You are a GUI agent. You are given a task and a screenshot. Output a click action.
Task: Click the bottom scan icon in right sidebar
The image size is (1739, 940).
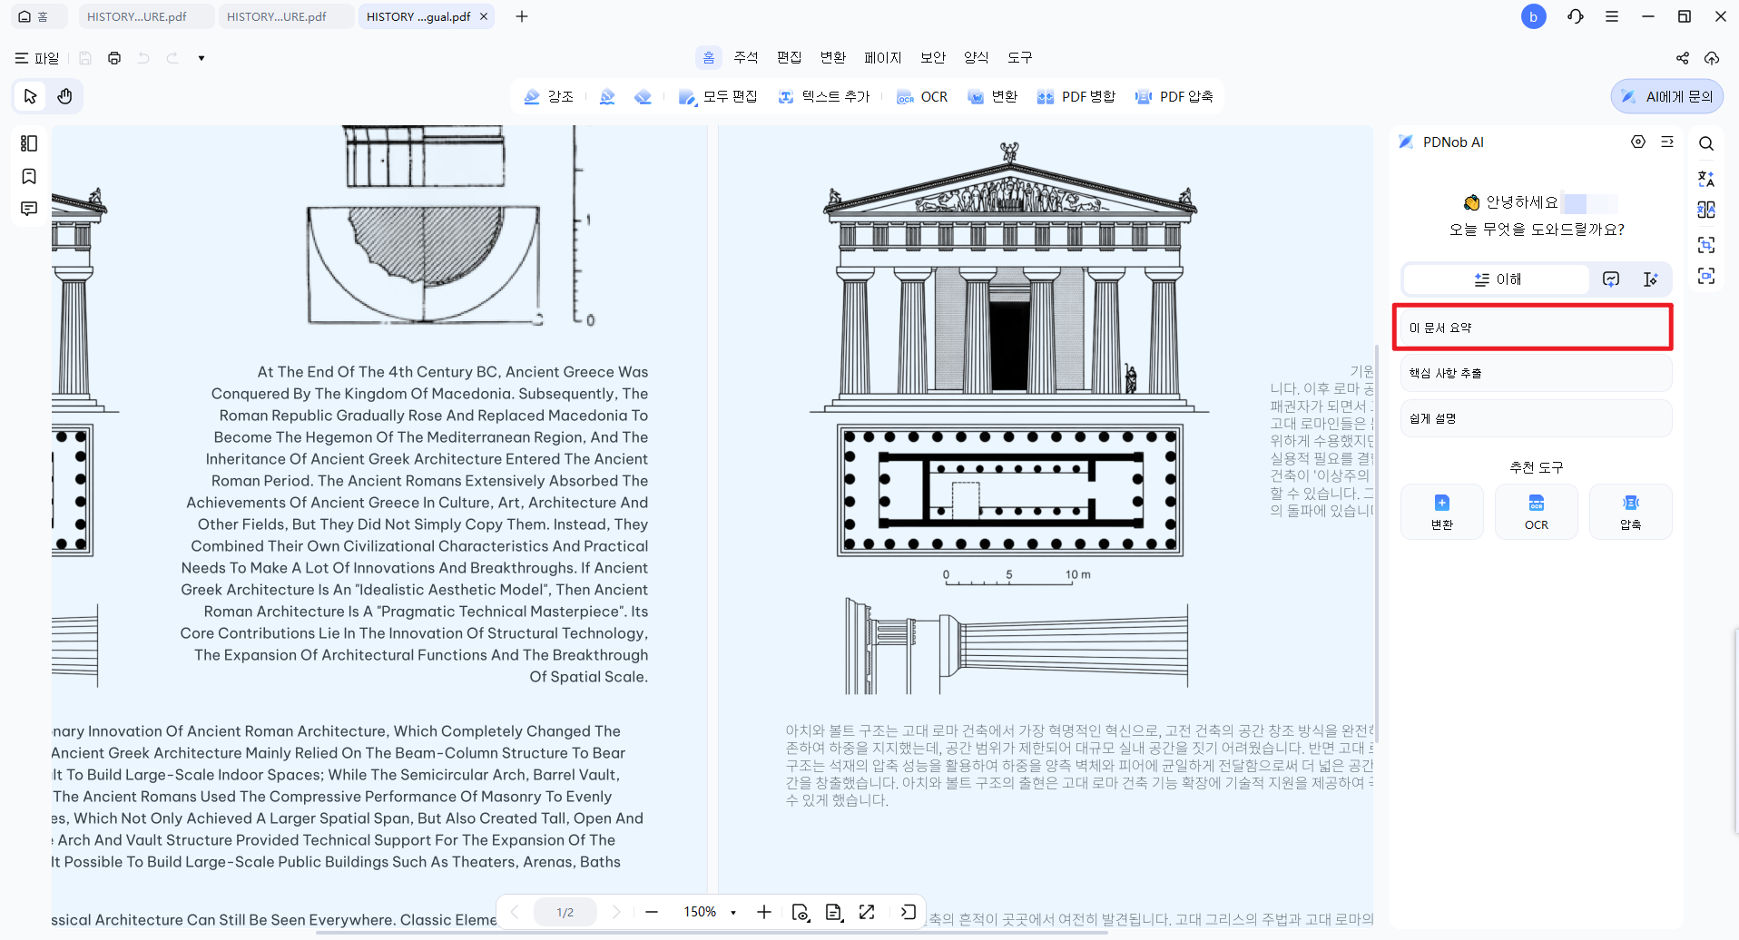1706,276
